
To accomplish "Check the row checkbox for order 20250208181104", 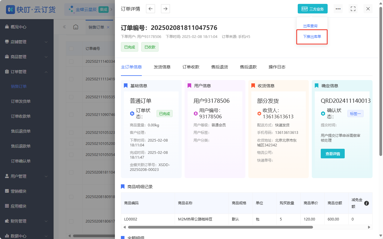I will pyautogui.click(x=71, y=172).
